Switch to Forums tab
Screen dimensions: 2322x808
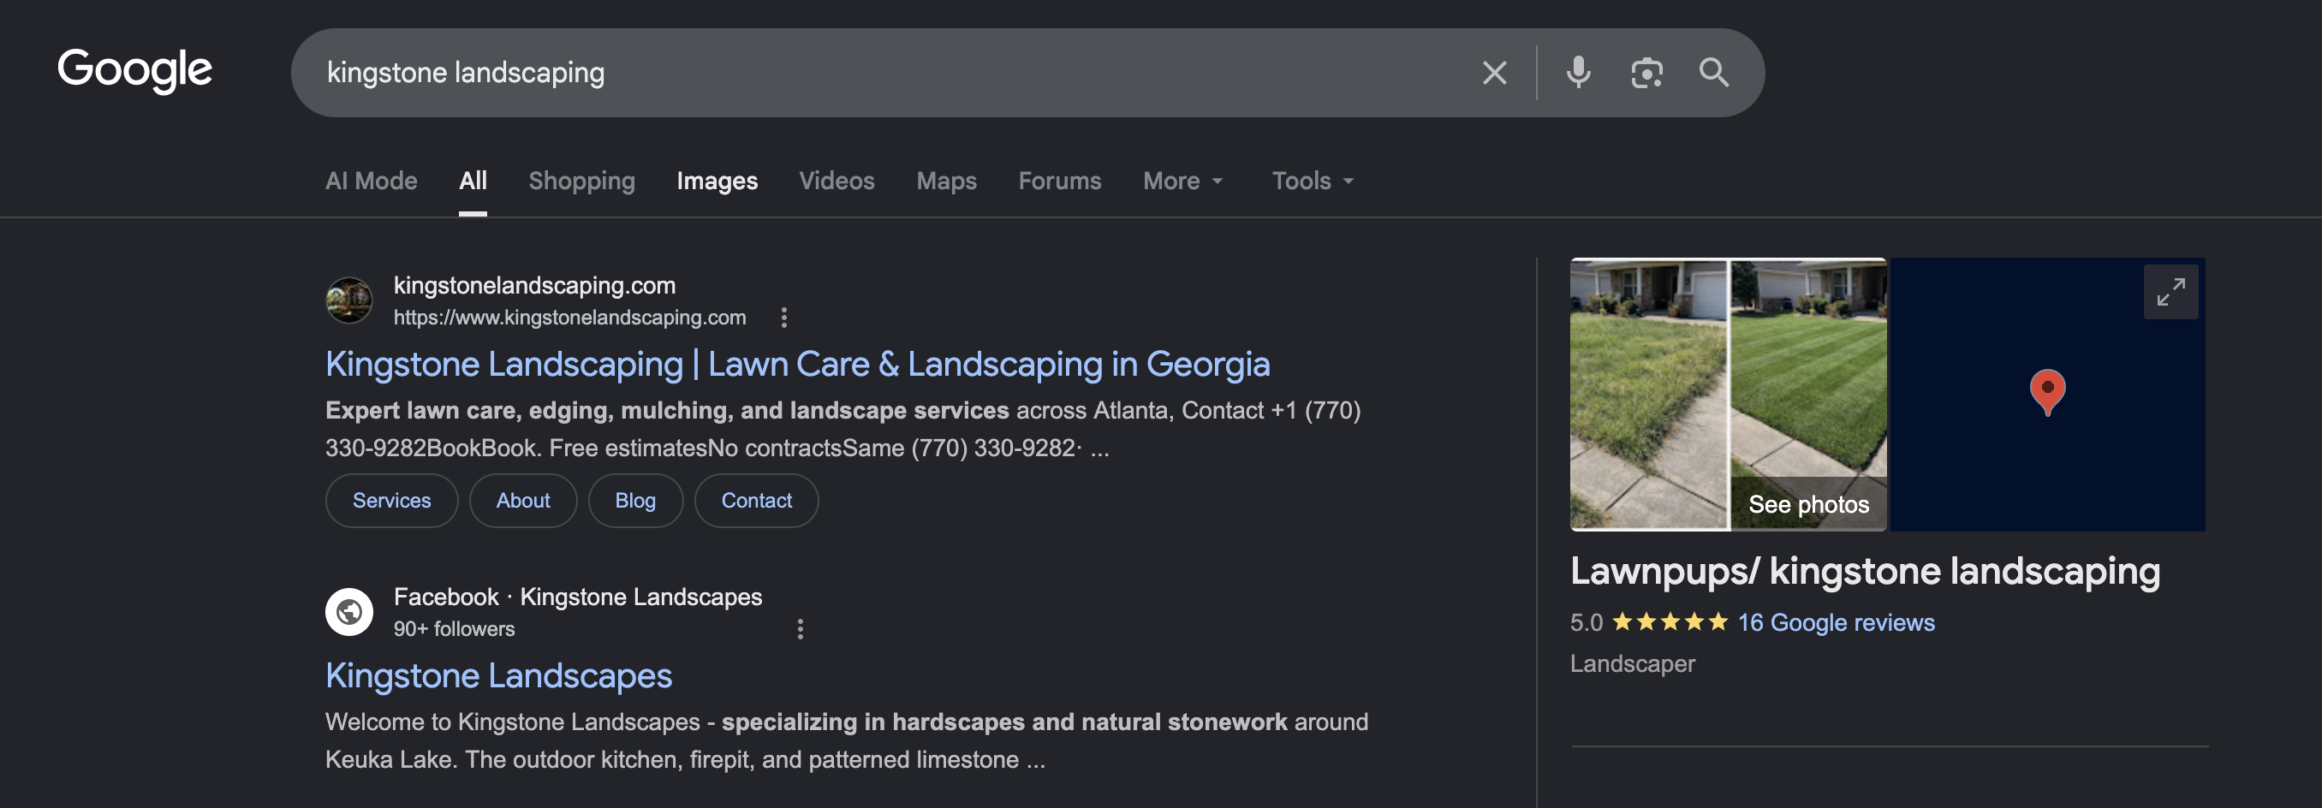tap(1060, 181)
